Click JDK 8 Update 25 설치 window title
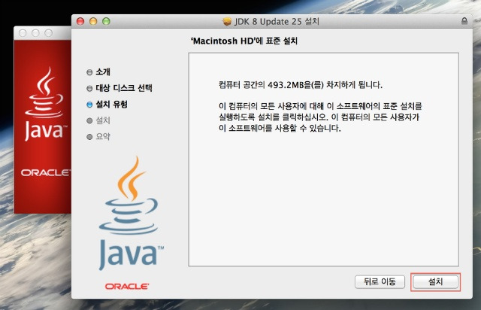The width and height of the screenshot is (481, 310). point(277,22)
